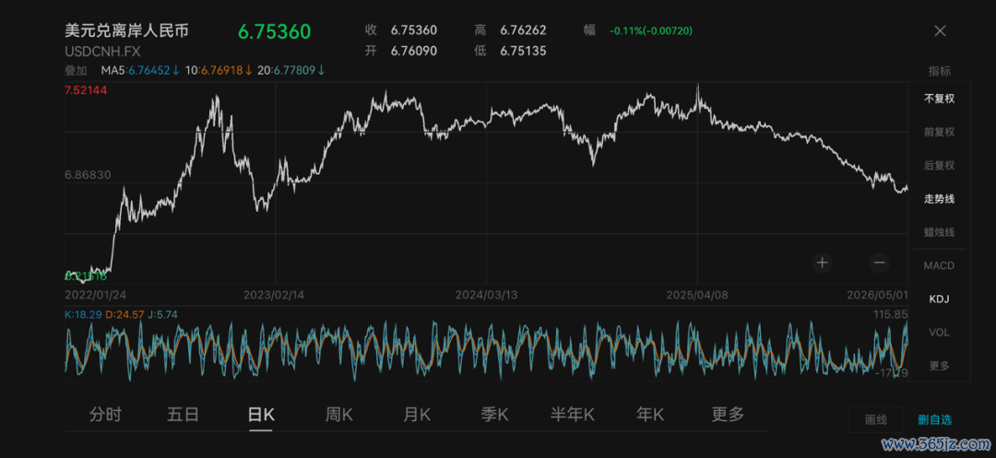Zoom out chart with minus icon
The image size is (996, 458).
tap(879, 263)
